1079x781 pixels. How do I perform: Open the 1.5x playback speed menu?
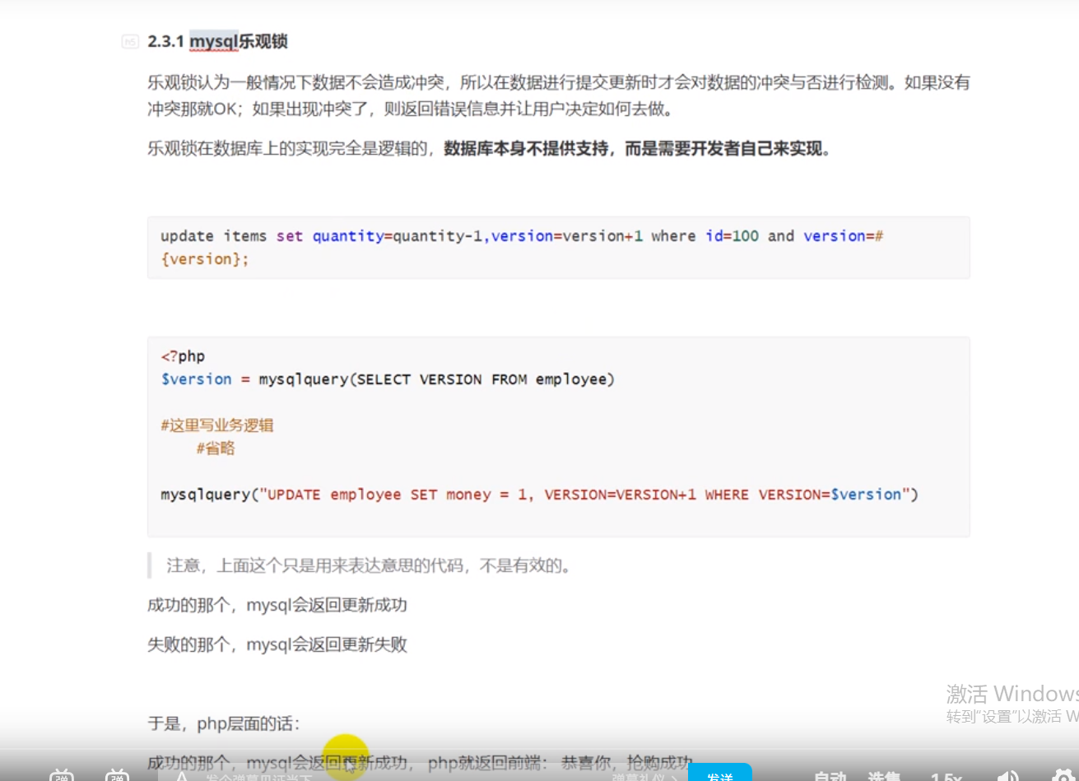pyautogui.click(x=946, y=775)
